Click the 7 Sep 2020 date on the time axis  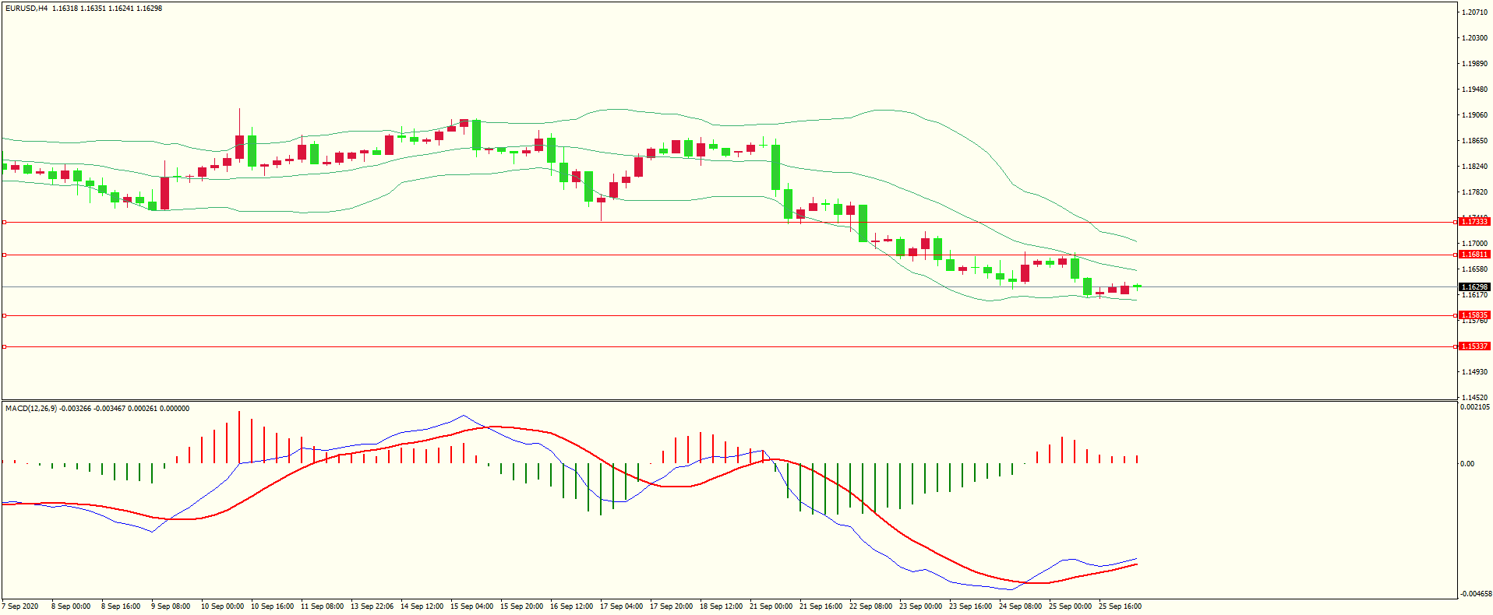pos(21,606)
